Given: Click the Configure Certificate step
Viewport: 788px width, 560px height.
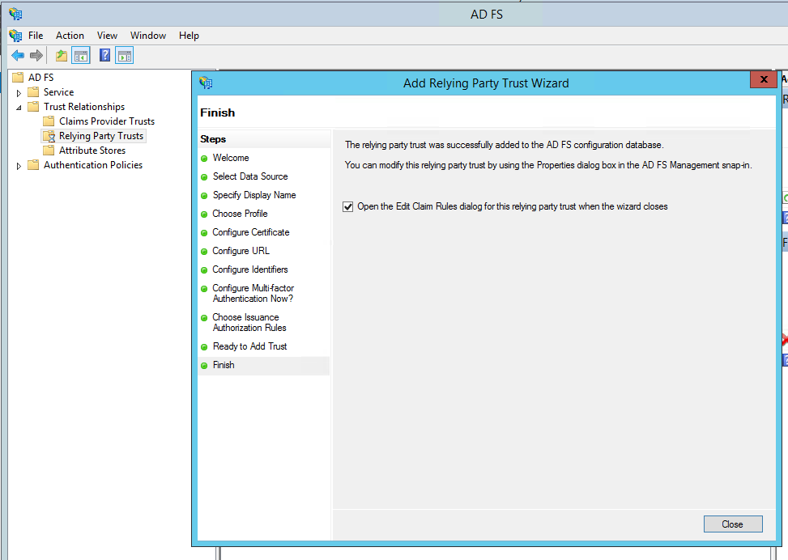Looking at the screenshot, I should coord(251,232).
